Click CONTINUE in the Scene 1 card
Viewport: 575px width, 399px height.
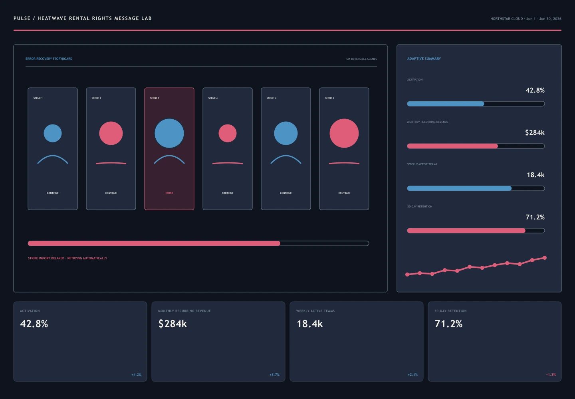(x=53, y=193)
